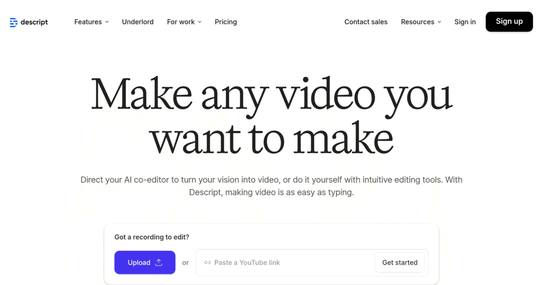Click the upload arrow icon
543x285 pixels.
click(x=159, y=262)
